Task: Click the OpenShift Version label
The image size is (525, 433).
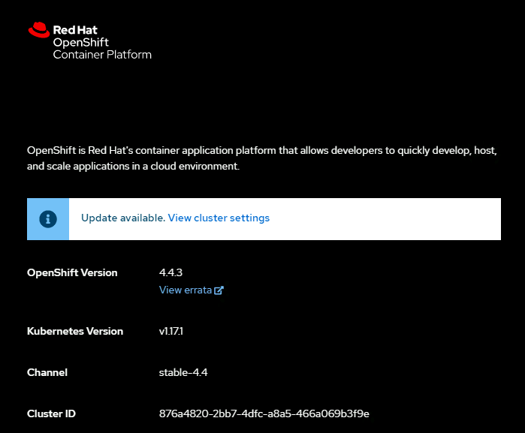Action: point(72,272)
